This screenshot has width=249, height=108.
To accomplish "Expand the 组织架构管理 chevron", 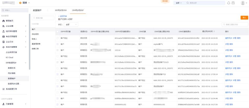I will (x=25, y=31).
